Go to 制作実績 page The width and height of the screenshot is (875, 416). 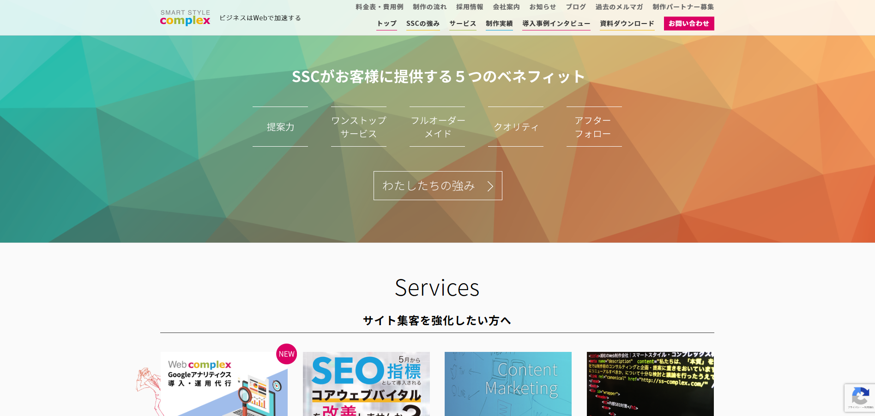[x=499, y=24]
